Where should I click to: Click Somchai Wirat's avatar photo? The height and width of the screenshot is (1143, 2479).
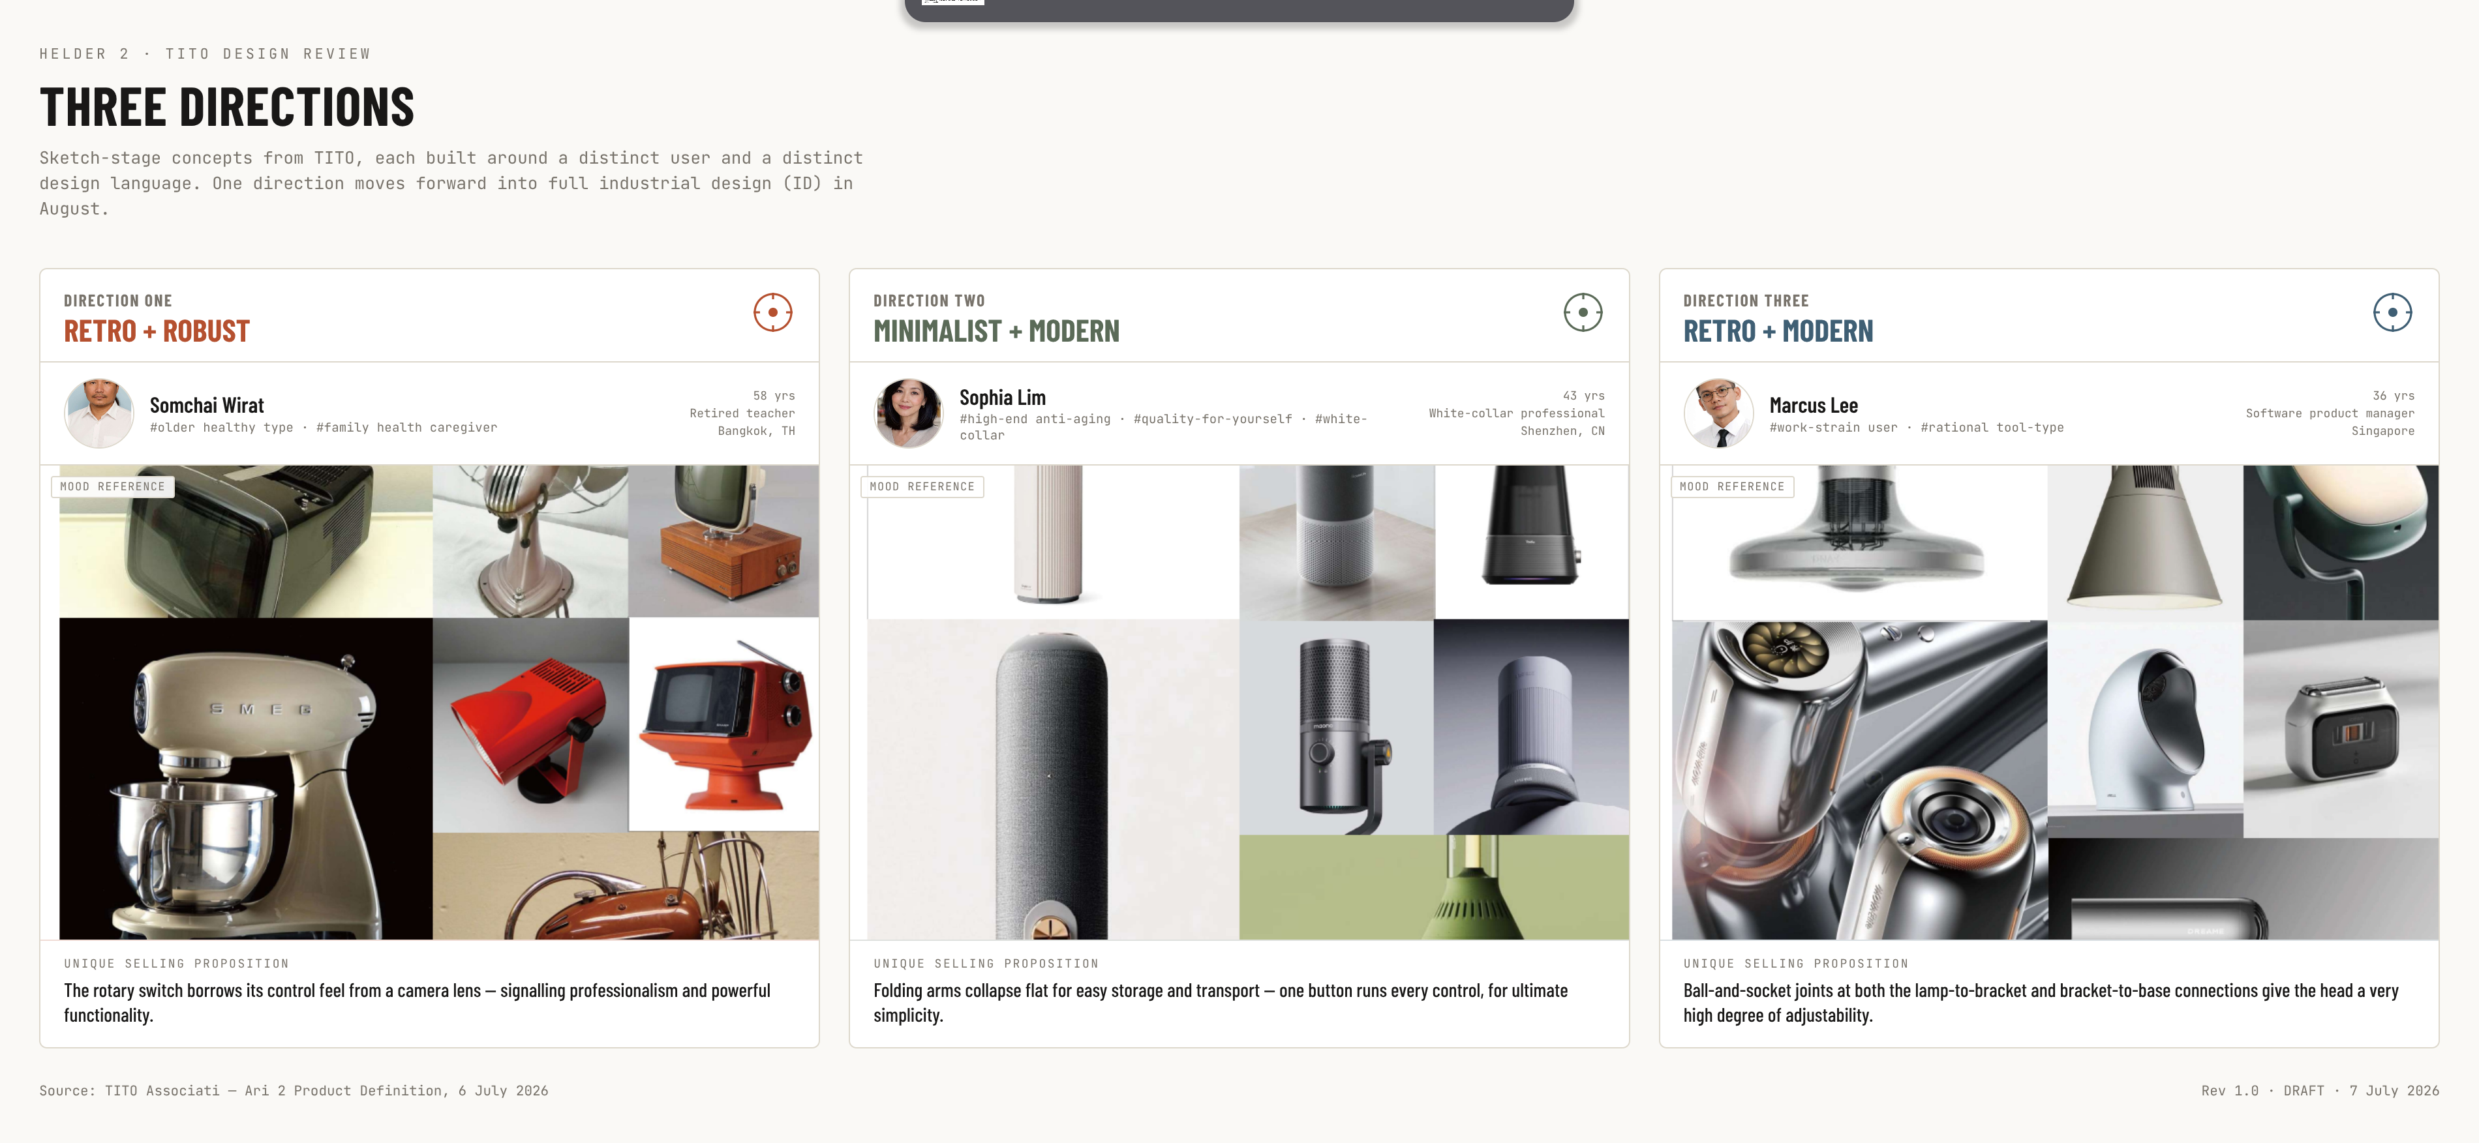tap(99, 414)
